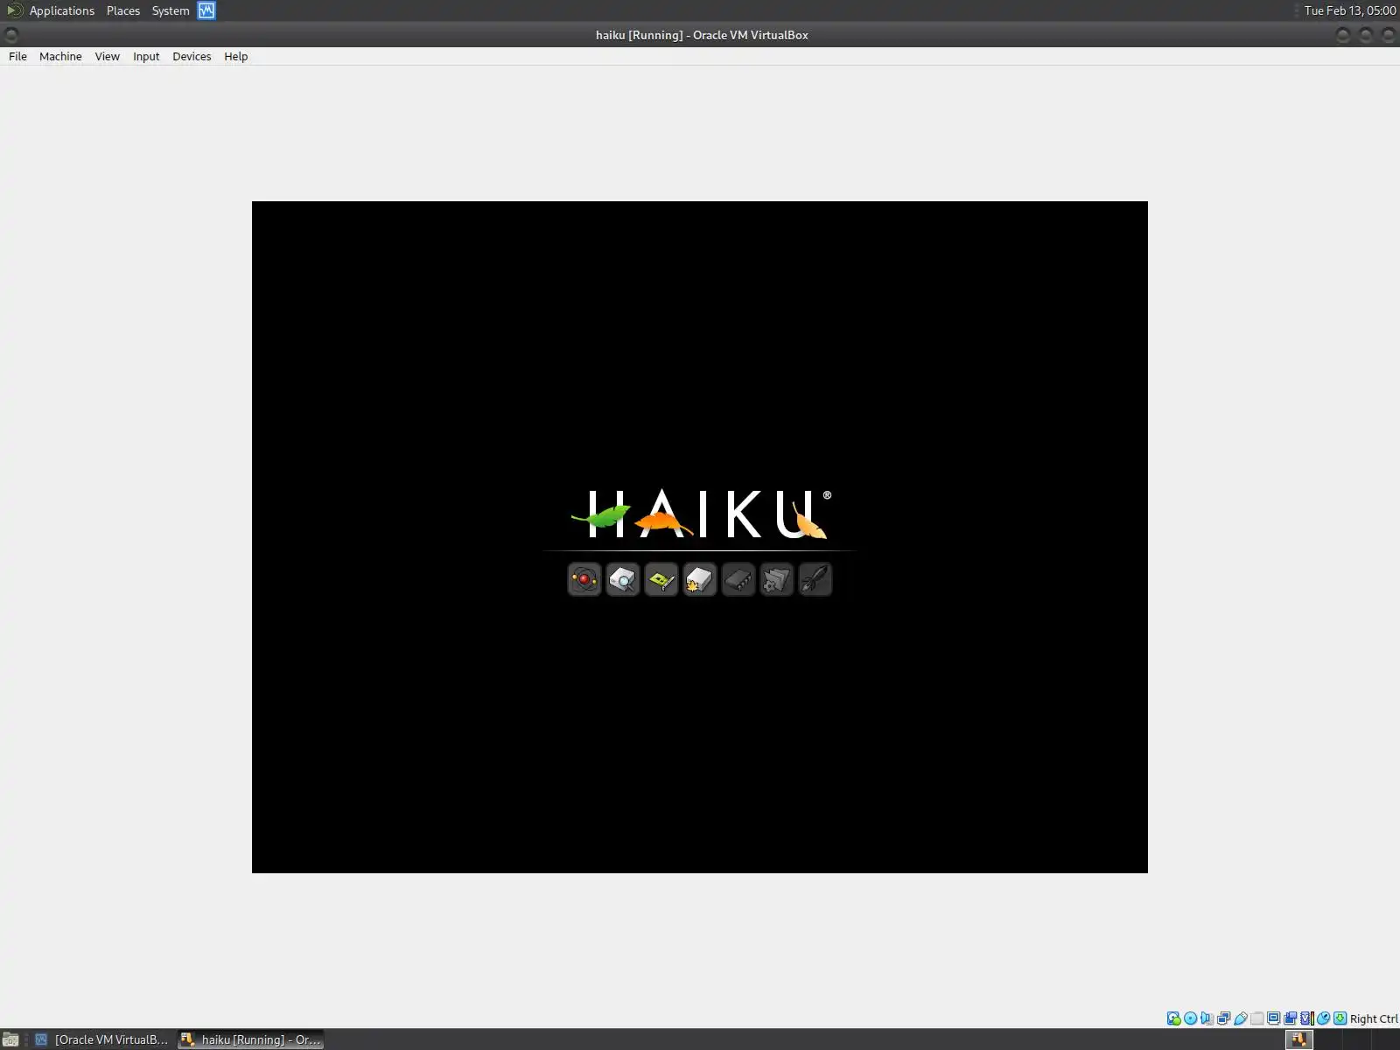Click the date and time in top panel
The width and height of the screenshot is (1400, 1050).
click(1349, 10)
